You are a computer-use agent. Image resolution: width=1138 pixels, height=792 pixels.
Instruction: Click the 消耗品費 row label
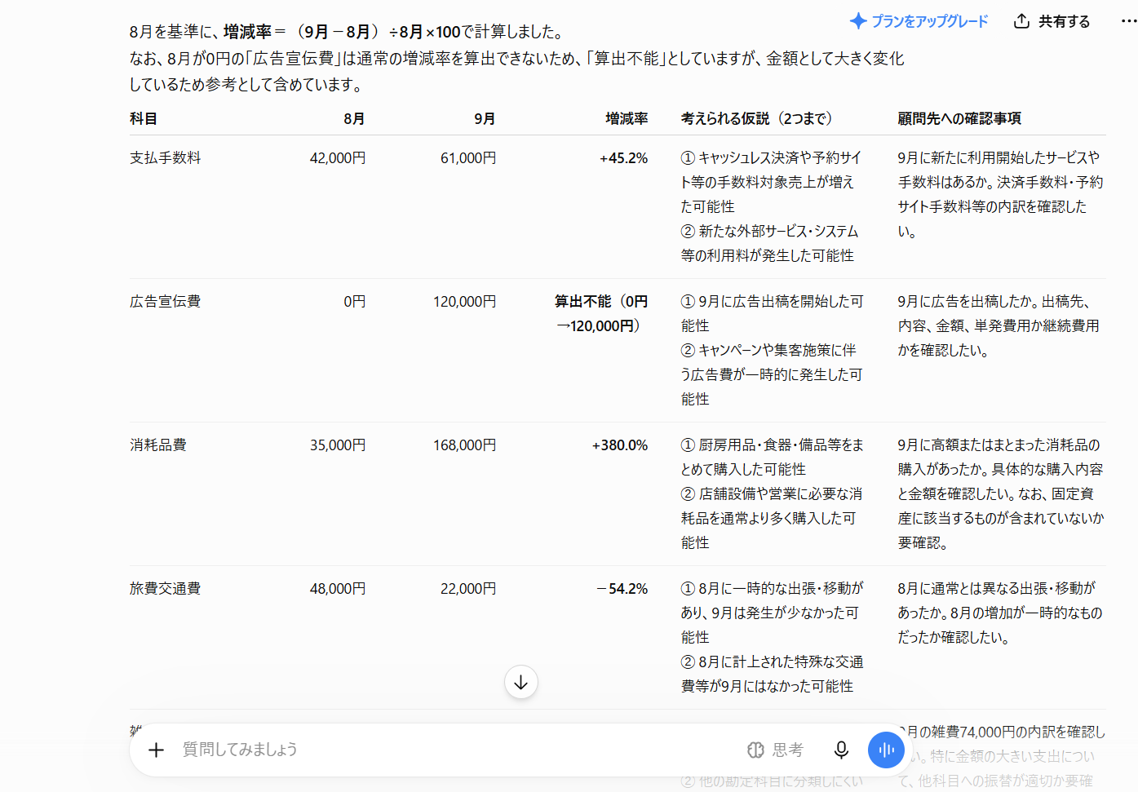pos(158,445)
